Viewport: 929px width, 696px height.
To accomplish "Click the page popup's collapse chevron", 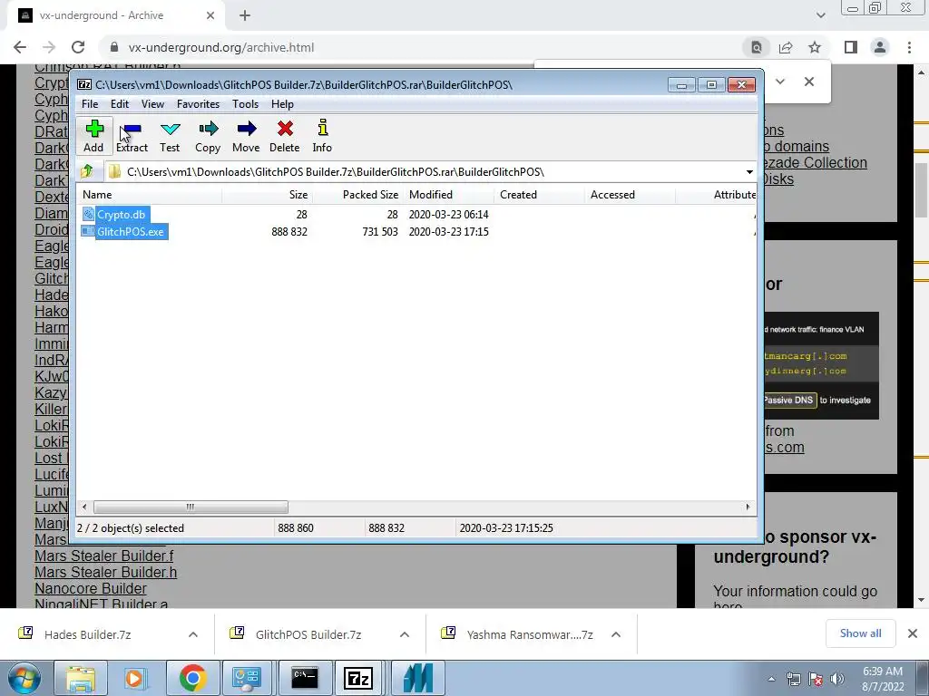I will click(x=779, y=81).
